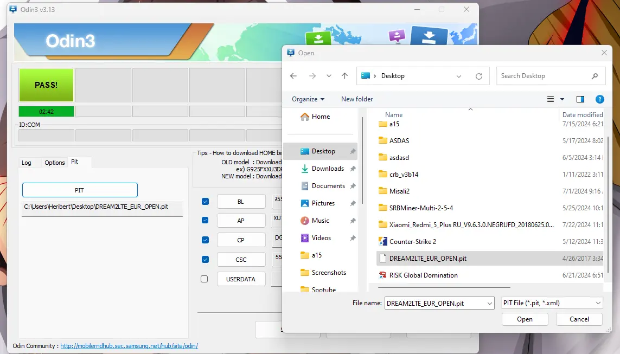Uncheck the AP checkbox in Odin3

[205, 220]
